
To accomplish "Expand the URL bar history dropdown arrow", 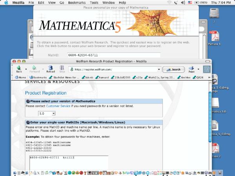I will tap(159, 69).
